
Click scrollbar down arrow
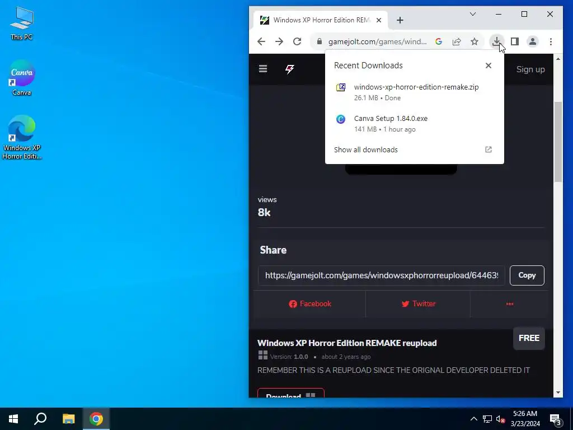pos(558,392)
